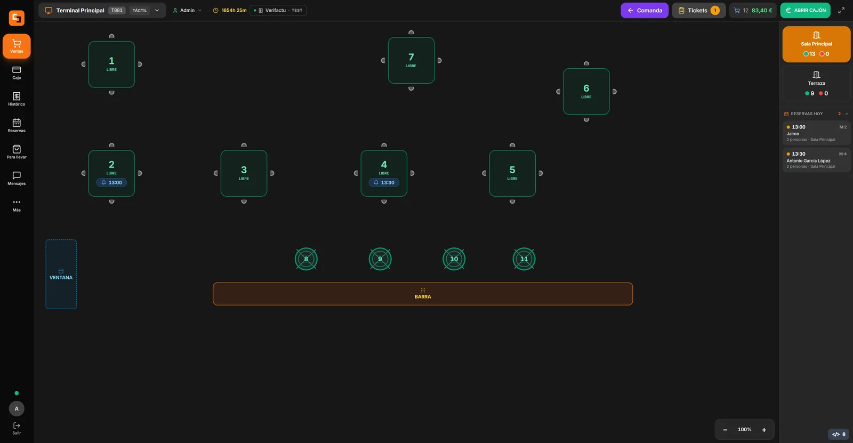Select table 7

point(411,60)
